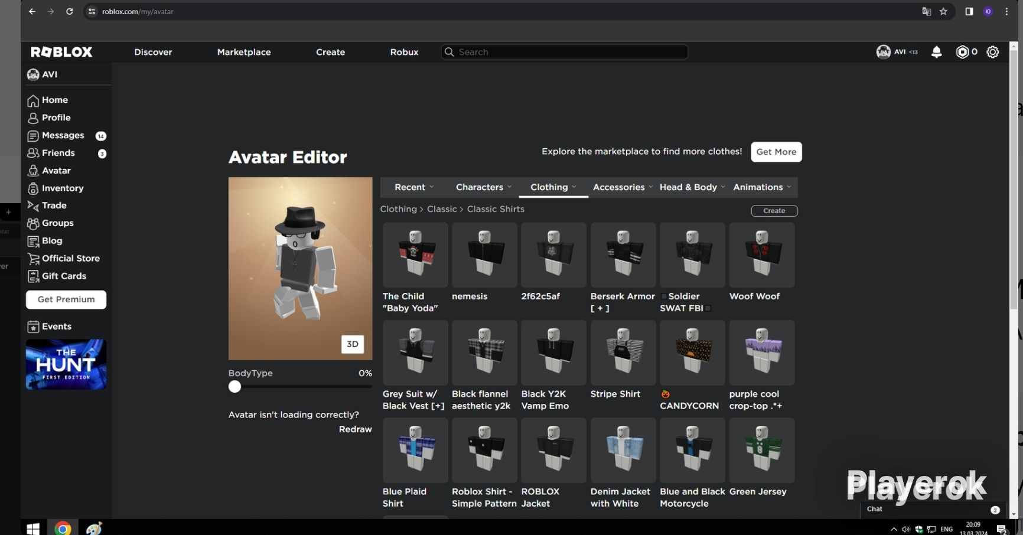Click the translate page icon in the address bar
This screenshot has height=535, width=1023.
point(926,11)
